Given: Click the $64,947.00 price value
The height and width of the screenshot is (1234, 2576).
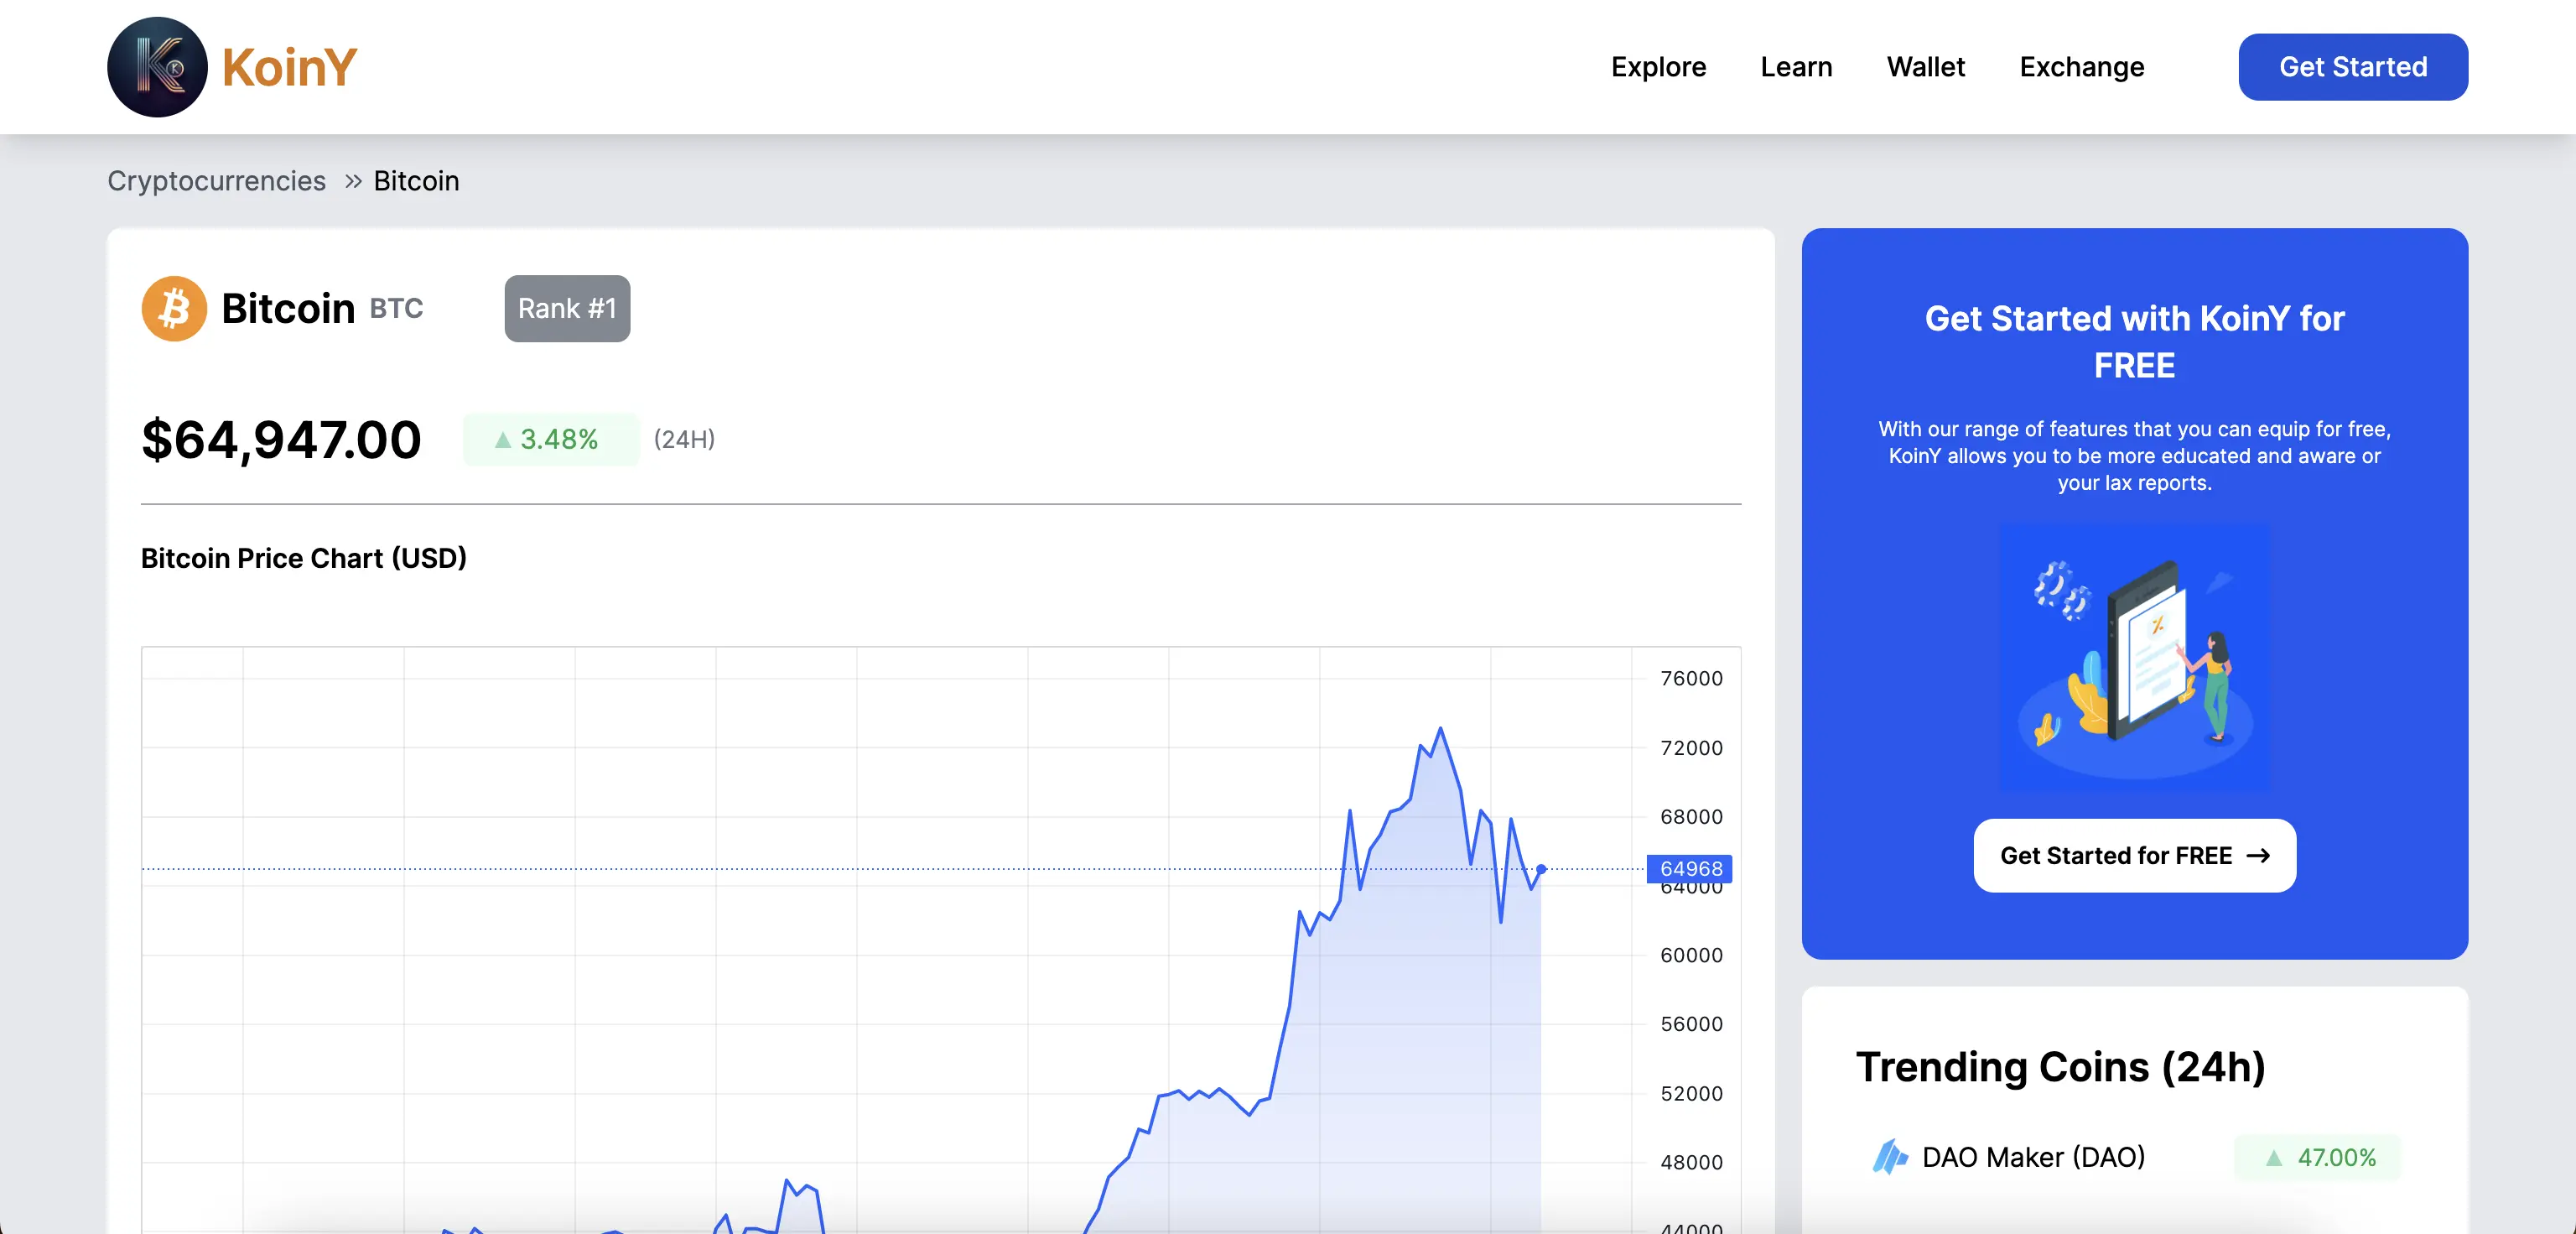Looking at the screenshot, I should point(281,440).
